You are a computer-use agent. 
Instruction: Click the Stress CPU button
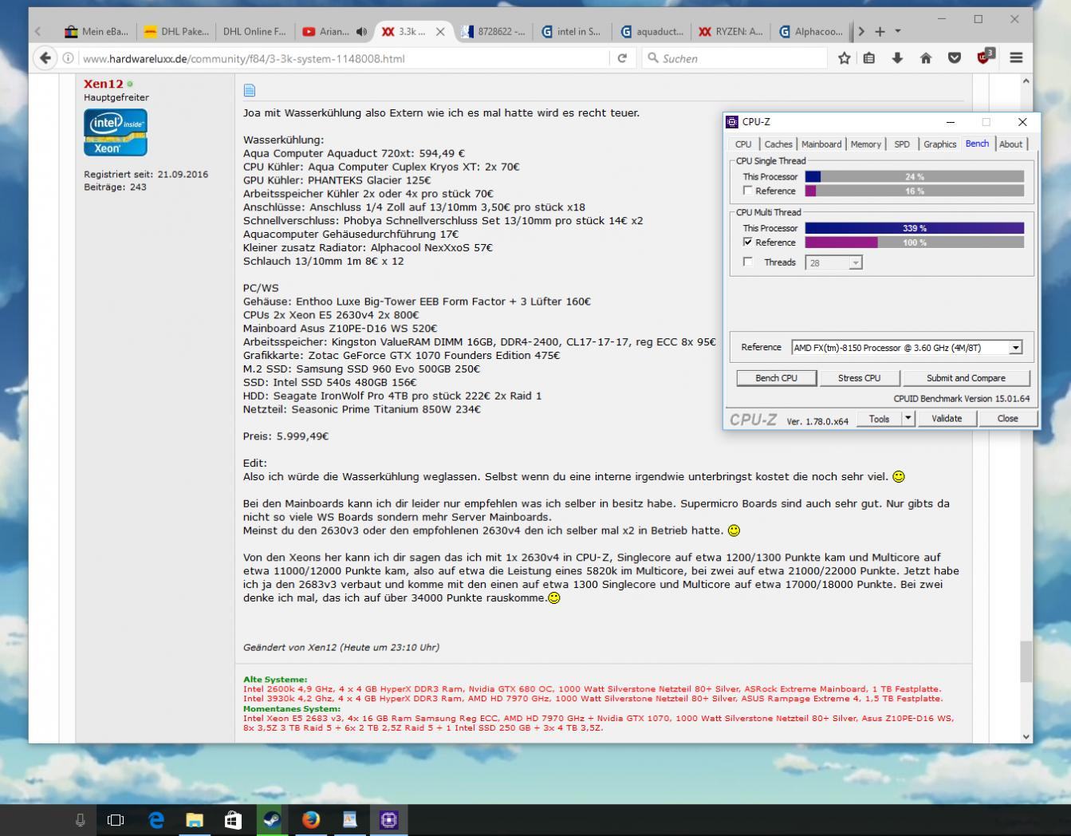point(859,378)
